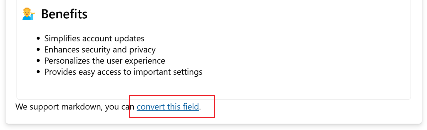Click the bullet dot before 'Personalizes the user'
The image size is (427, 130).
(x=39, y=61)
